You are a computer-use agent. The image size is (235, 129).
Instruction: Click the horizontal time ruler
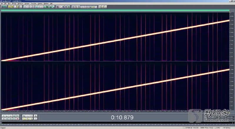(115, 111)
